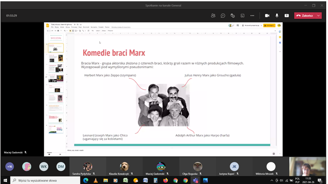328x184 pixels.
Task: Open Microsoft Edge from the taskbar
Action: (85, 180)
